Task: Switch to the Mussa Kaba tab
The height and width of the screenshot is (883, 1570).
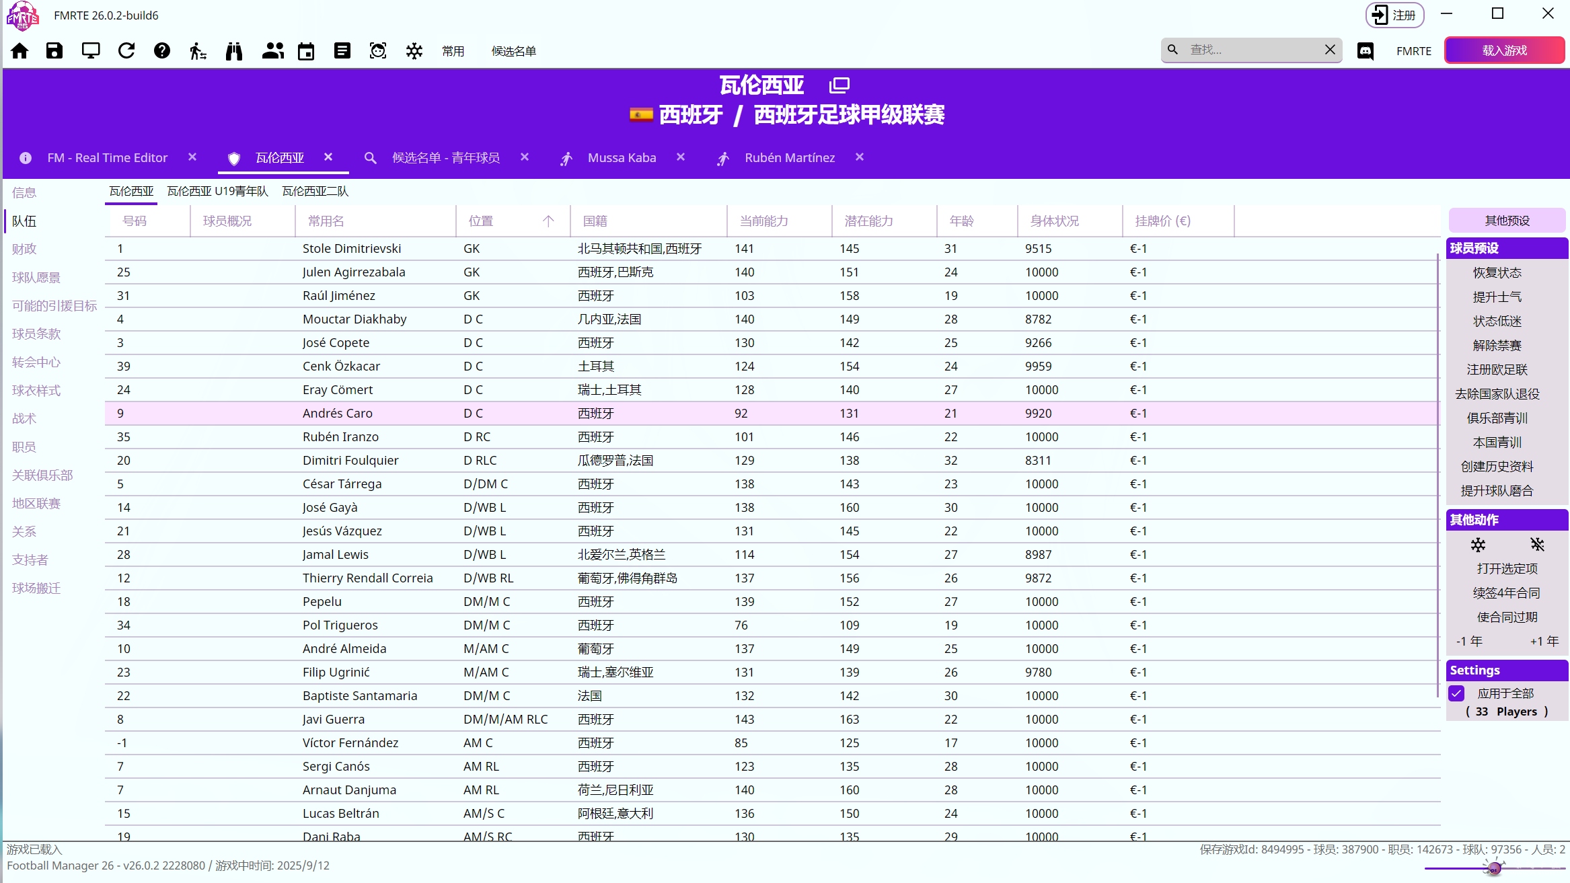Action: 621,158
